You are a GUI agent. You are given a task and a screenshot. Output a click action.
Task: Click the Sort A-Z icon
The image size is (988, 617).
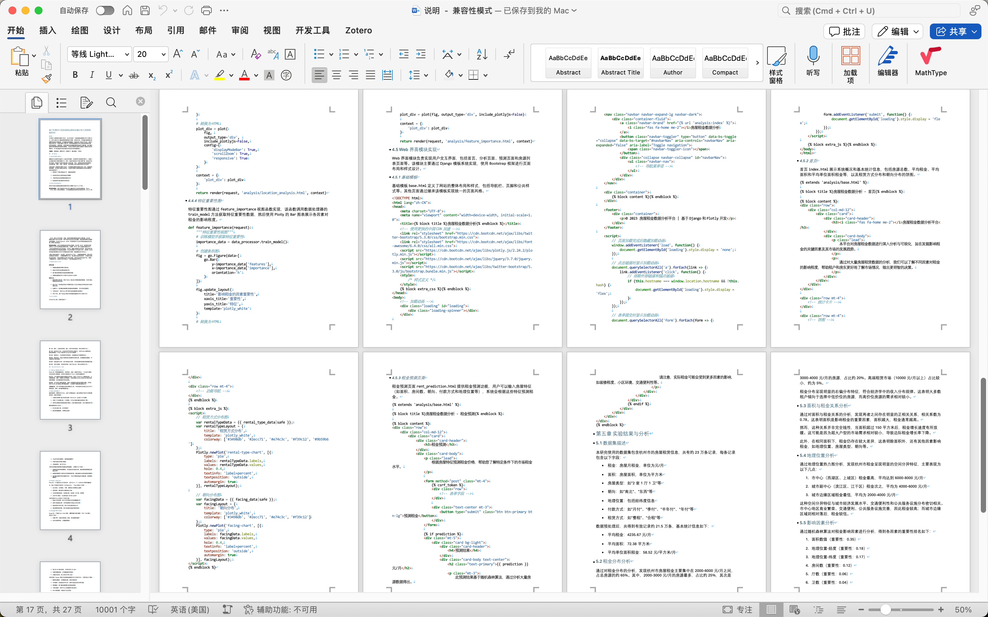point(482,54)
